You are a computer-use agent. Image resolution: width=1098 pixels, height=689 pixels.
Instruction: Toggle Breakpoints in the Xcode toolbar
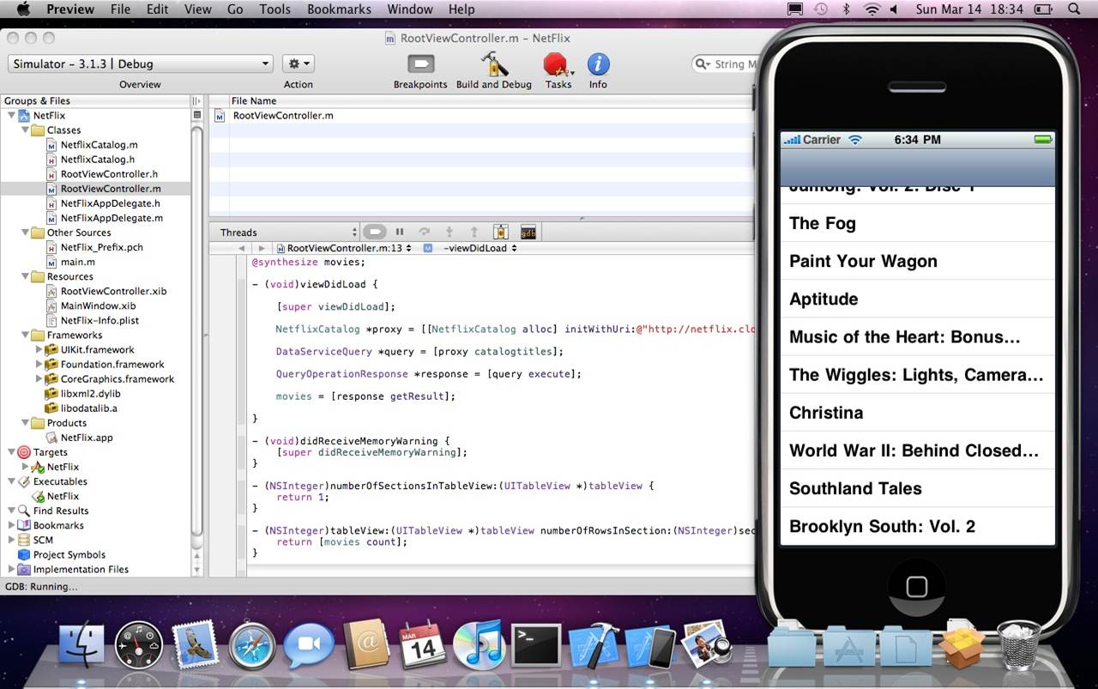point(420,64)
